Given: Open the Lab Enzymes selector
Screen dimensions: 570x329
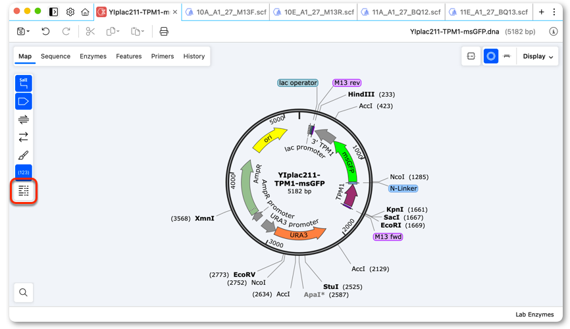Looking at the screenshot, I should [534, 315].
